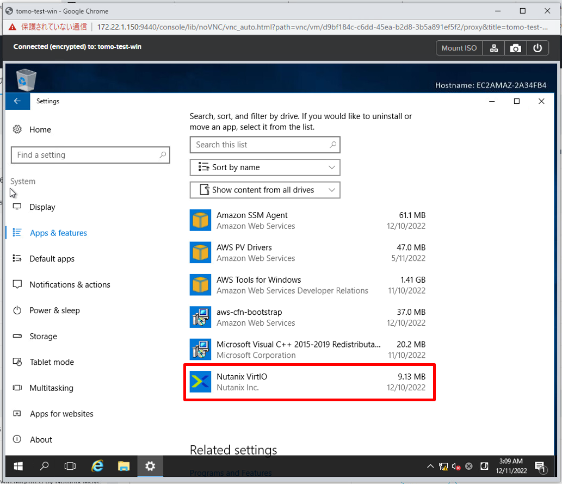Select Nutanix VirtIO in the app list
The height and width of the screenshot is (485, 562).
click(307, 382)
